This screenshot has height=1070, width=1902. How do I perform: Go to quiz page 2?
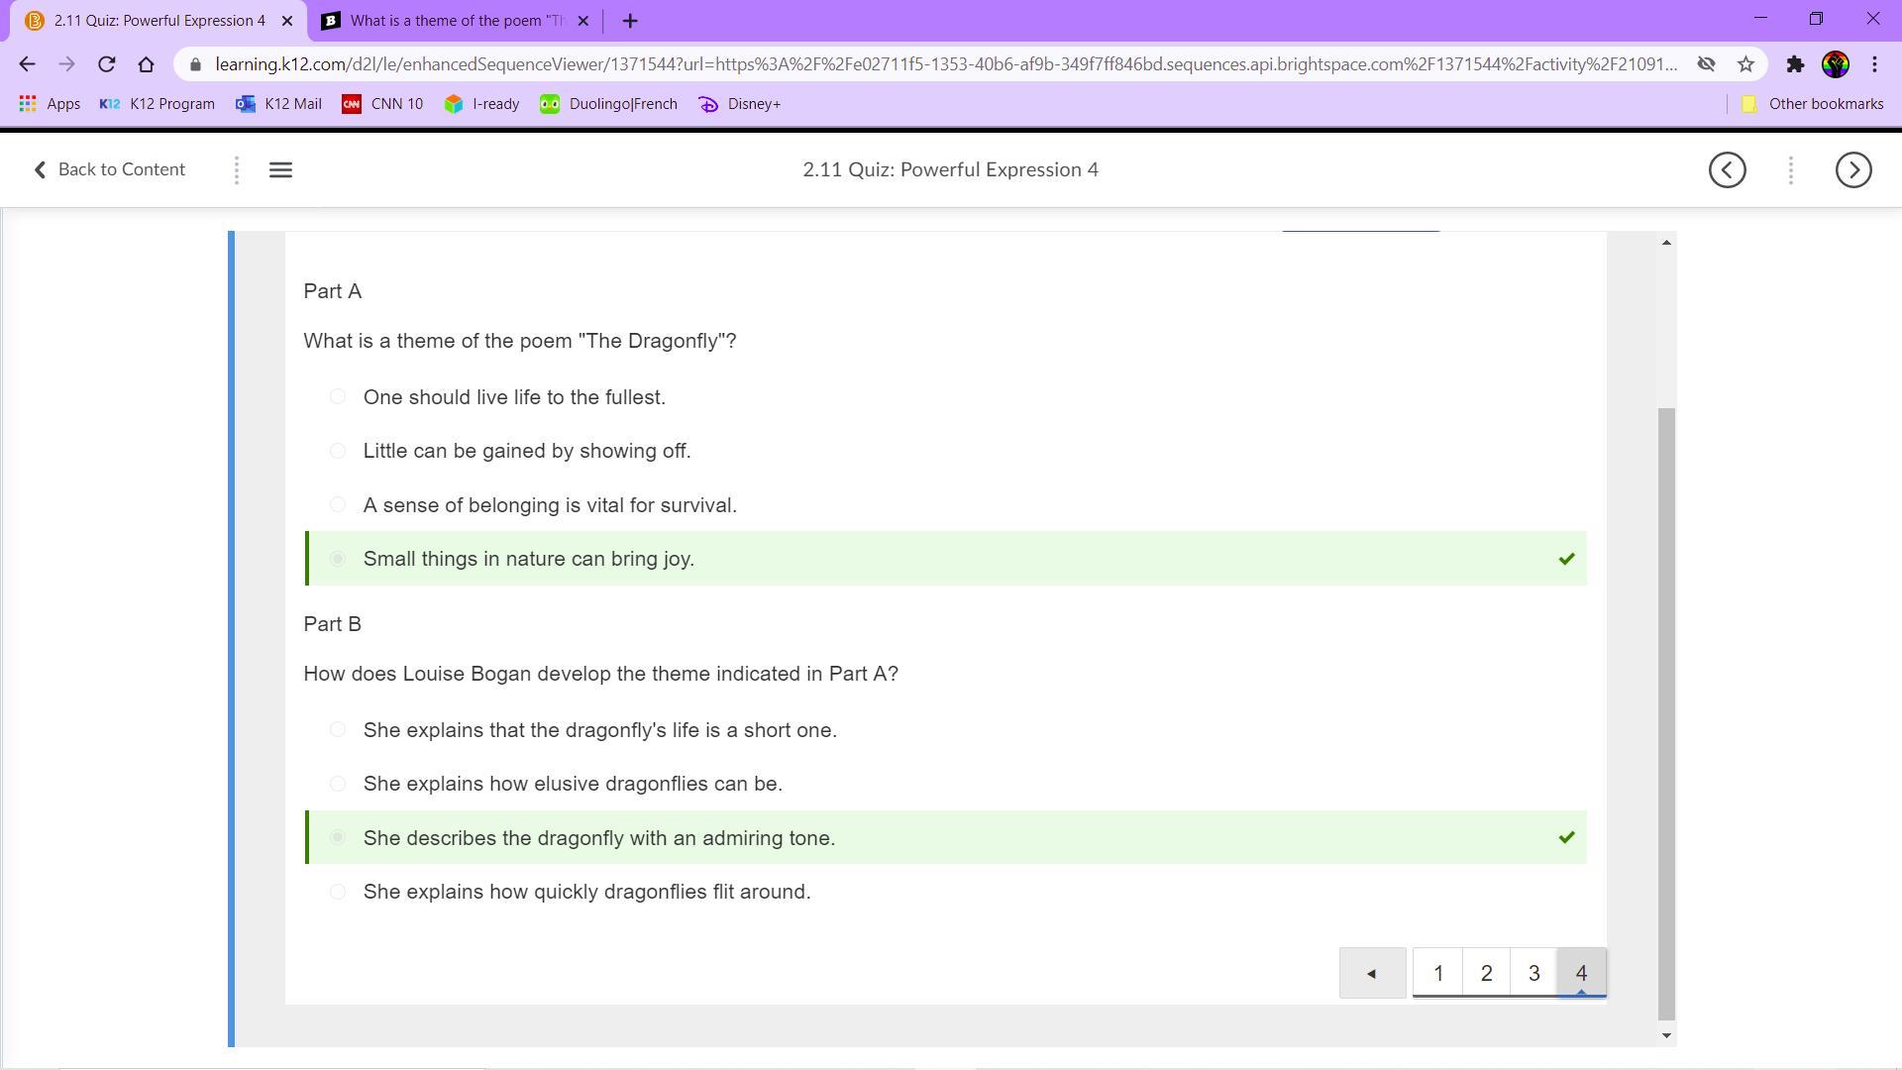(1486, 973)
